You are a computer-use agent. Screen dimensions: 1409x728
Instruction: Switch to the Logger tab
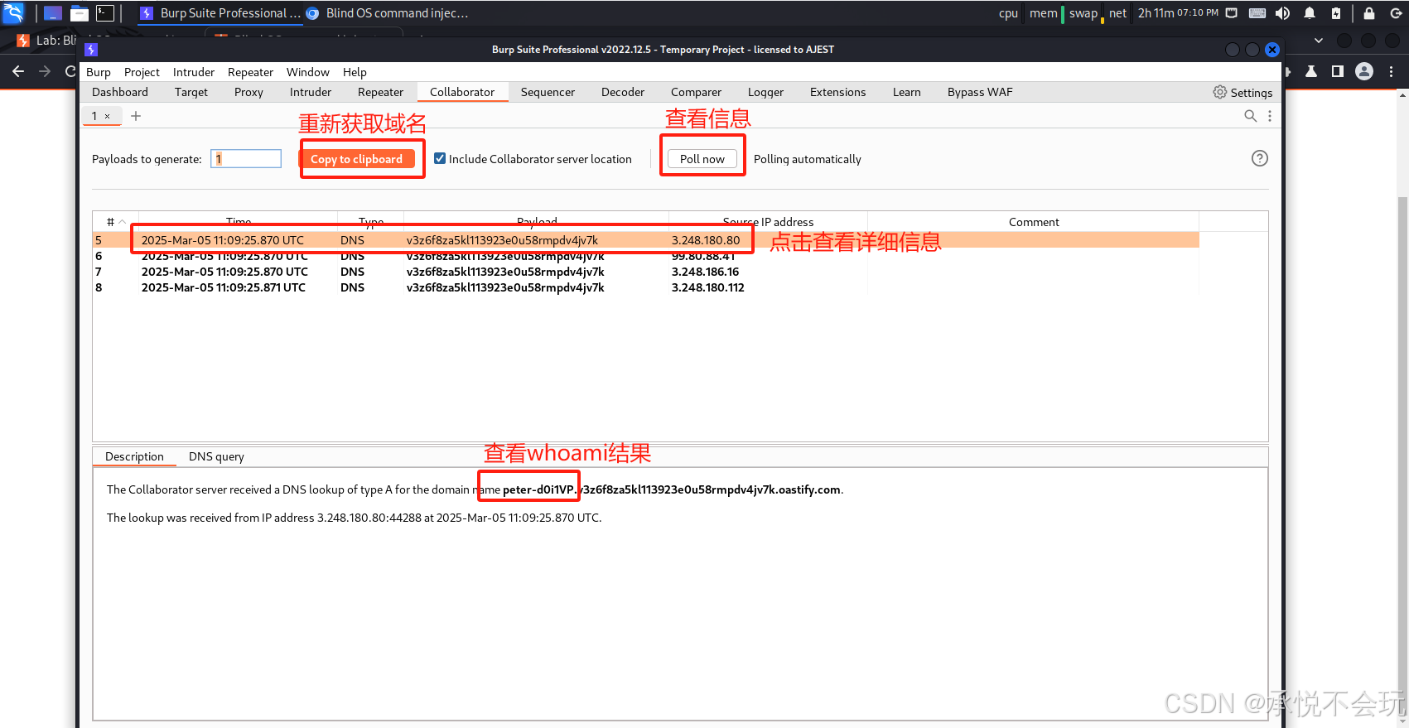click(765, 92)
